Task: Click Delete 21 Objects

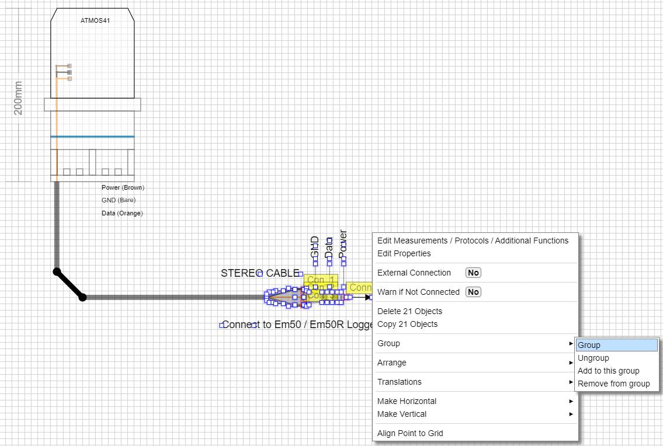Action: point(409,311)
